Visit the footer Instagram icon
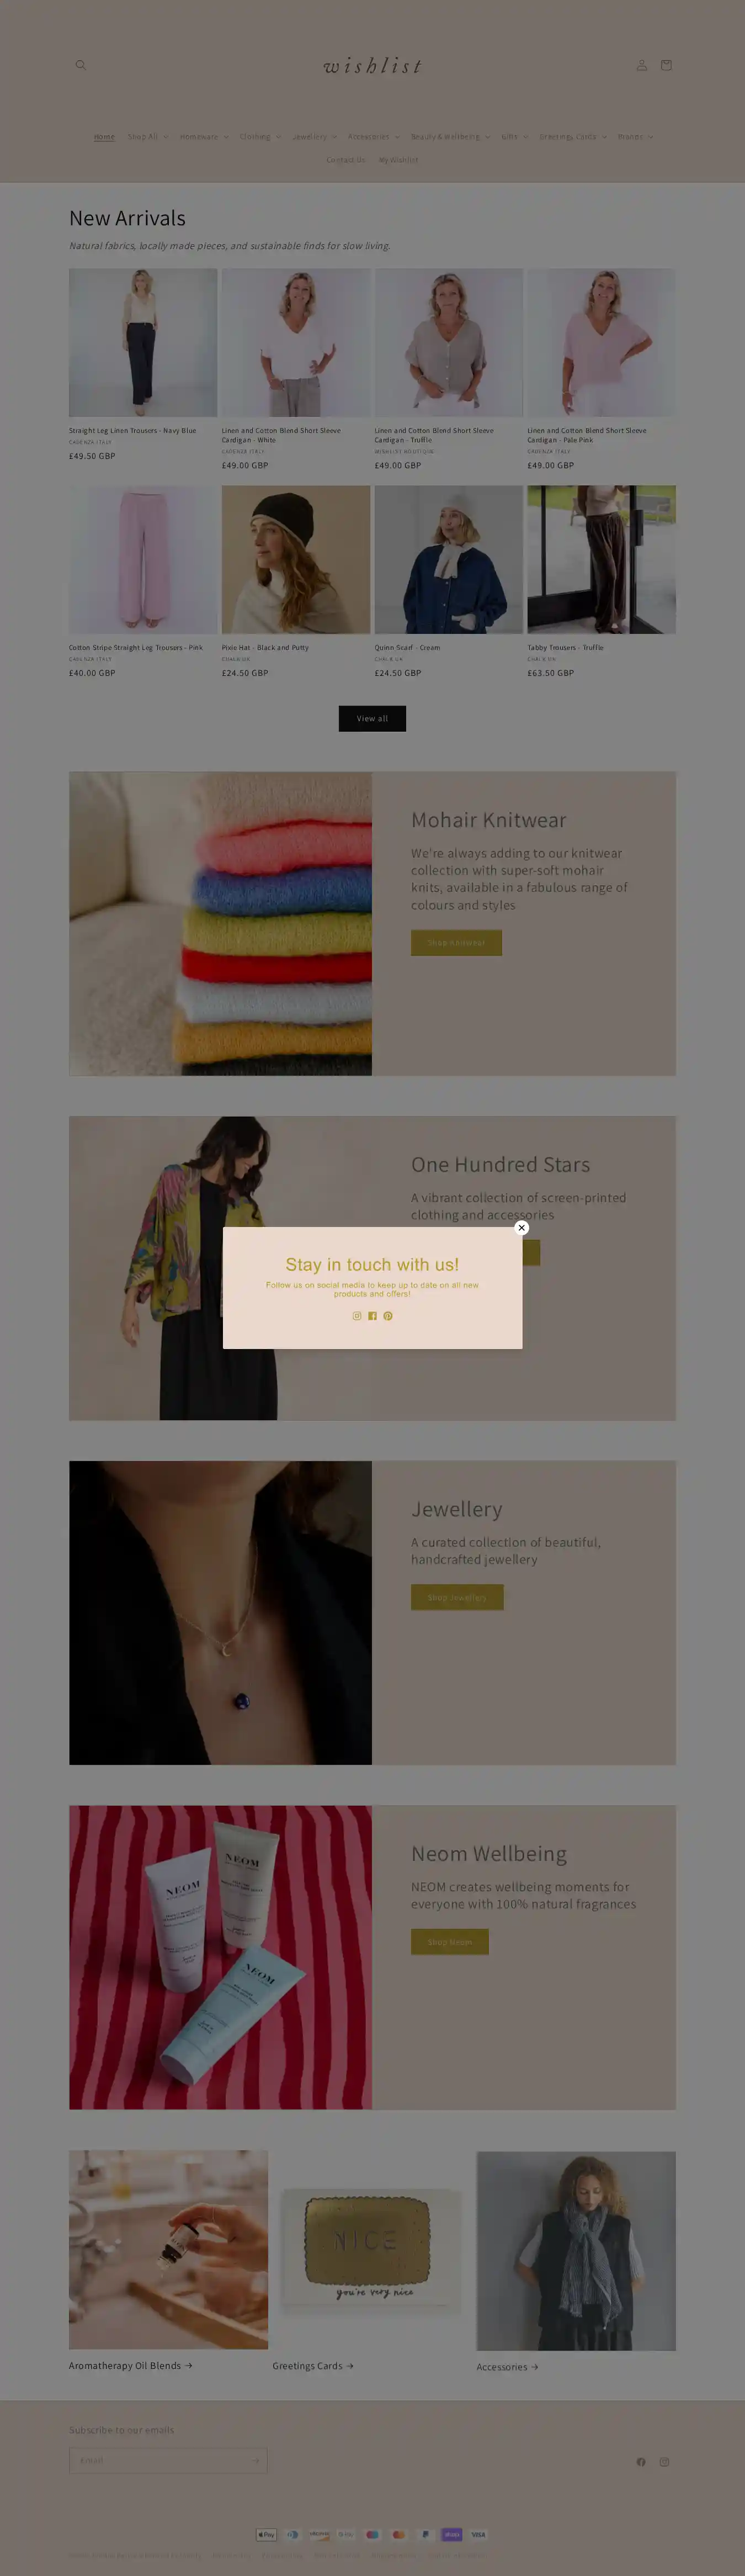The image size is (745, 2576). 664,2462
